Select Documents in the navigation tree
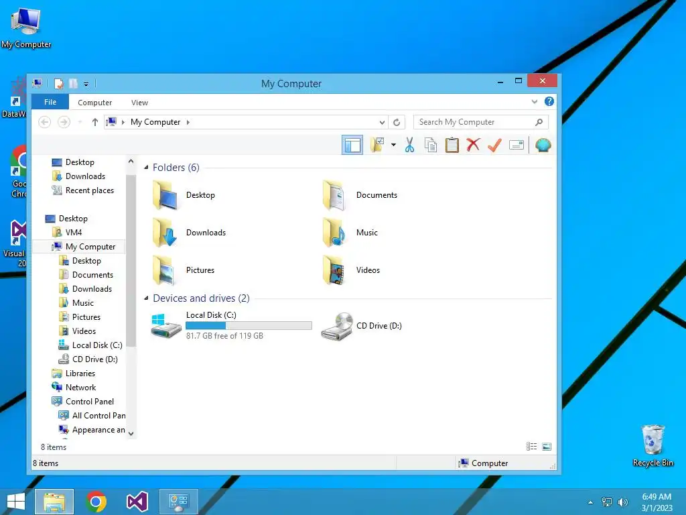Viewport: 686px width, 515px height. tap(86, 274)
